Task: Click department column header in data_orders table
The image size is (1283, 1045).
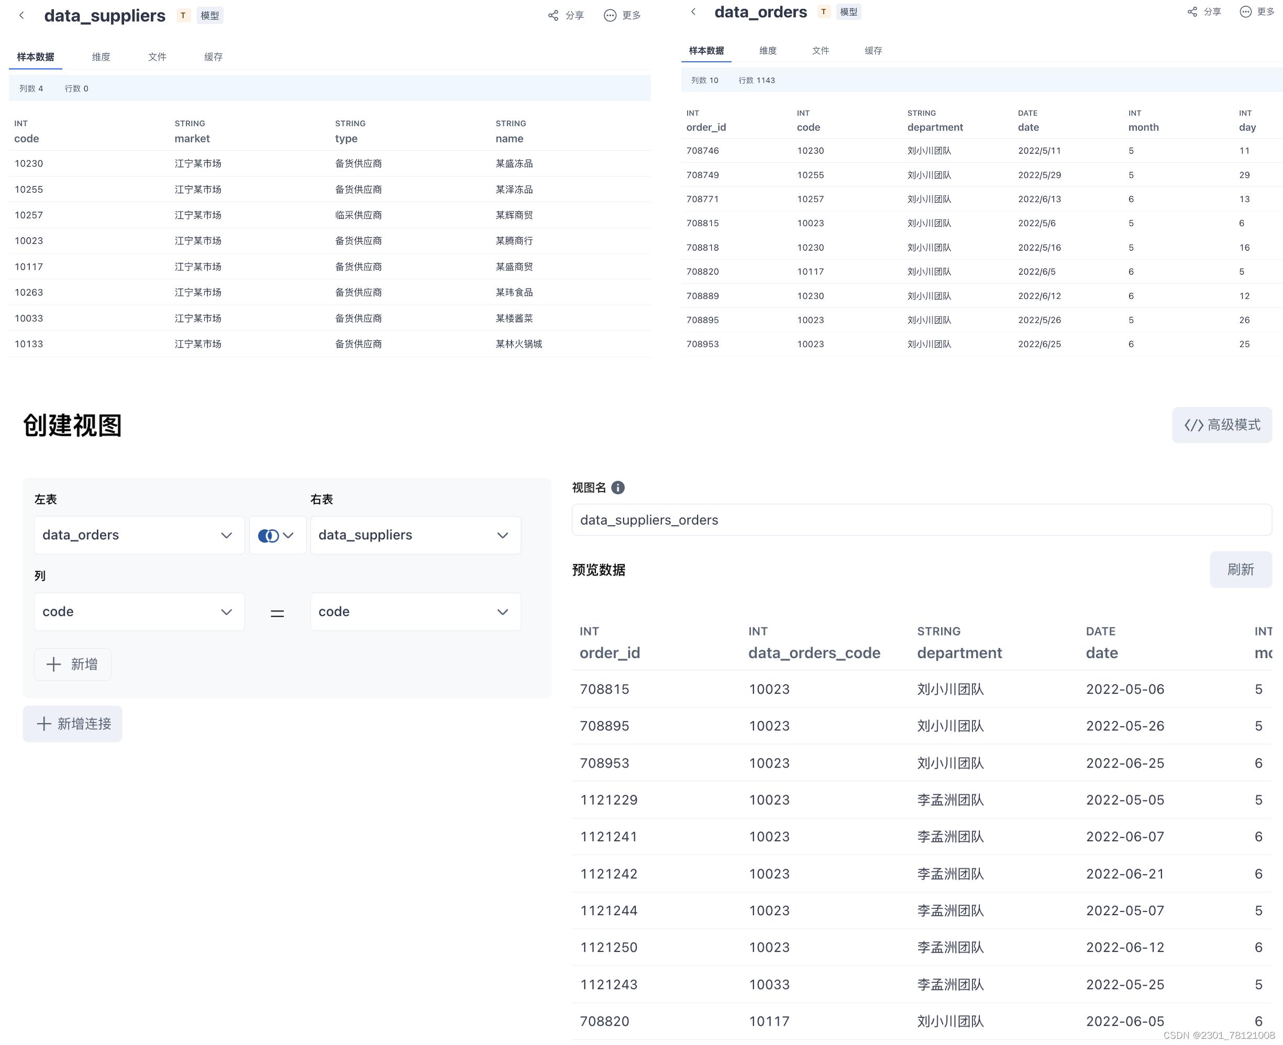Action: tap(935, 127)
